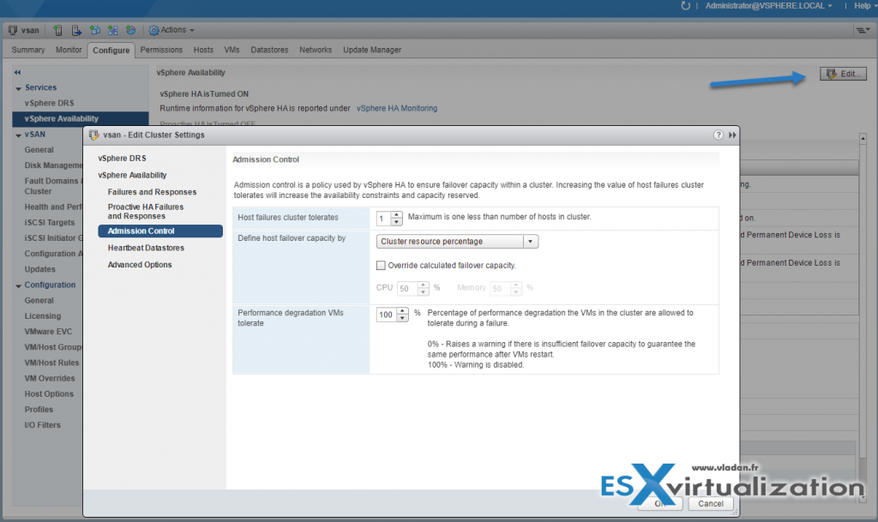Increase Host failures cluster tolerates value
The height and width of the screenshot is (522, 878).
coord(396,215)
